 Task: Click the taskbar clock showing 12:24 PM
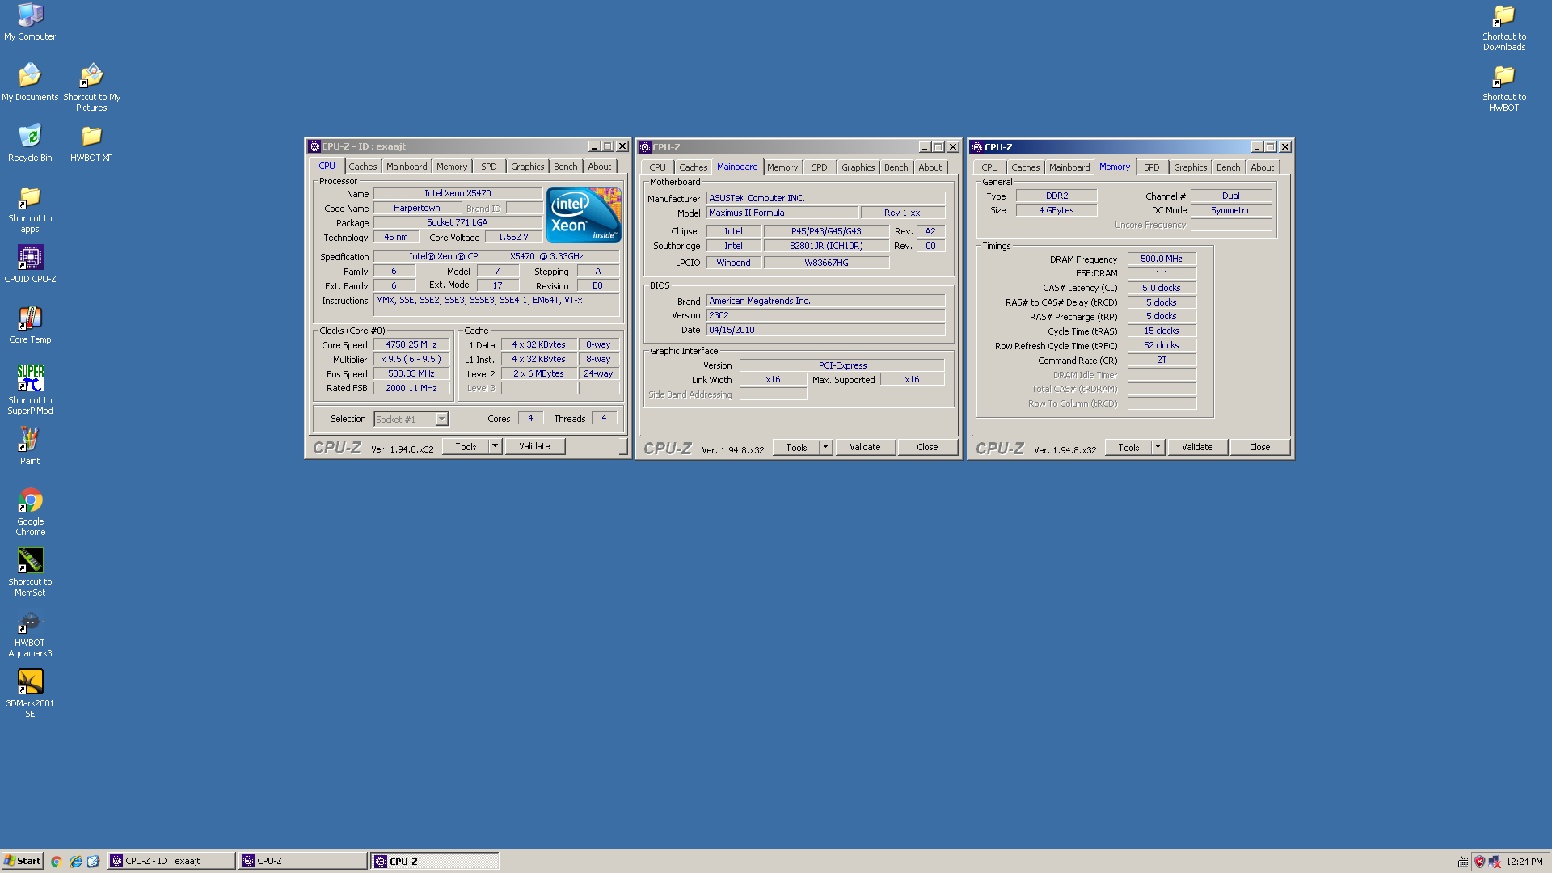point(1525,862)
